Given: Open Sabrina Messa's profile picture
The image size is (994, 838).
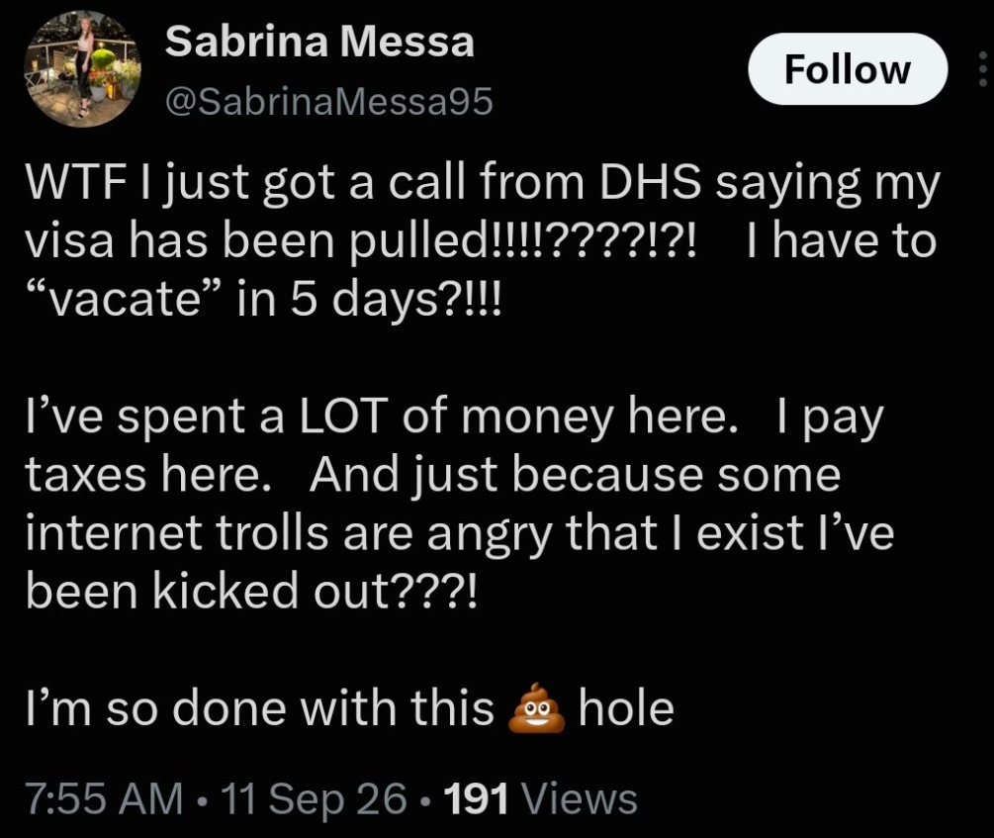Looking at the screenshot, I should (x=82, y=69).
